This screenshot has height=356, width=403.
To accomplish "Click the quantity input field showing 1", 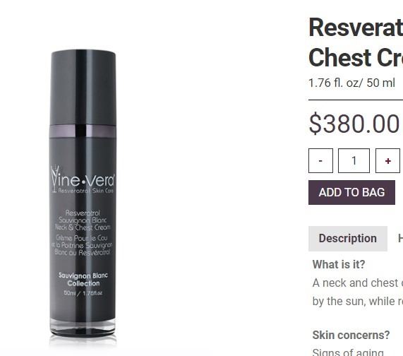I will tap(354, 160).
